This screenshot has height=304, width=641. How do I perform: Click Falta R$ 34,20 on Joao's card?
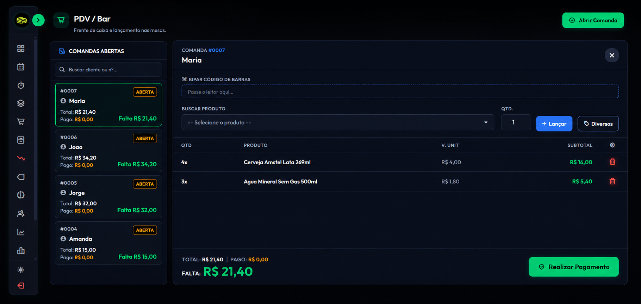tap(137, 164)
